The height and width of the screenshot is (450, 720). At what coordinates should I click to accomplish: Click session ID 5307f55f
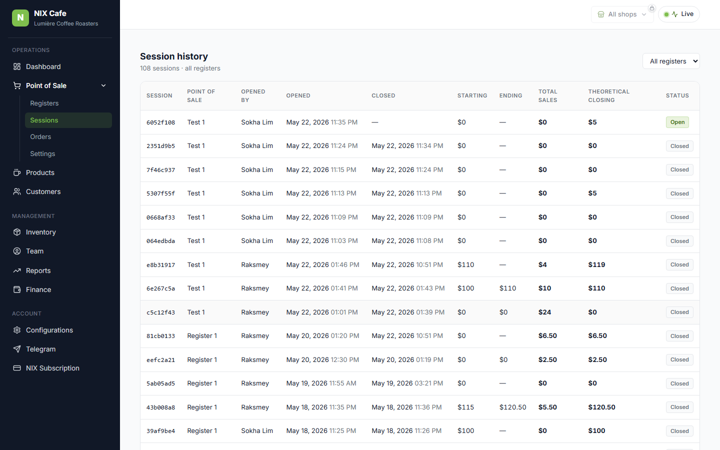pos(160,193)
